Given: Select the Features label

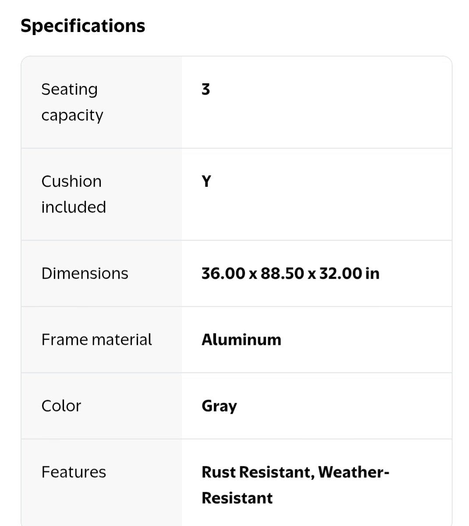Looking at the screenshot, I should (x=74, y=472).
